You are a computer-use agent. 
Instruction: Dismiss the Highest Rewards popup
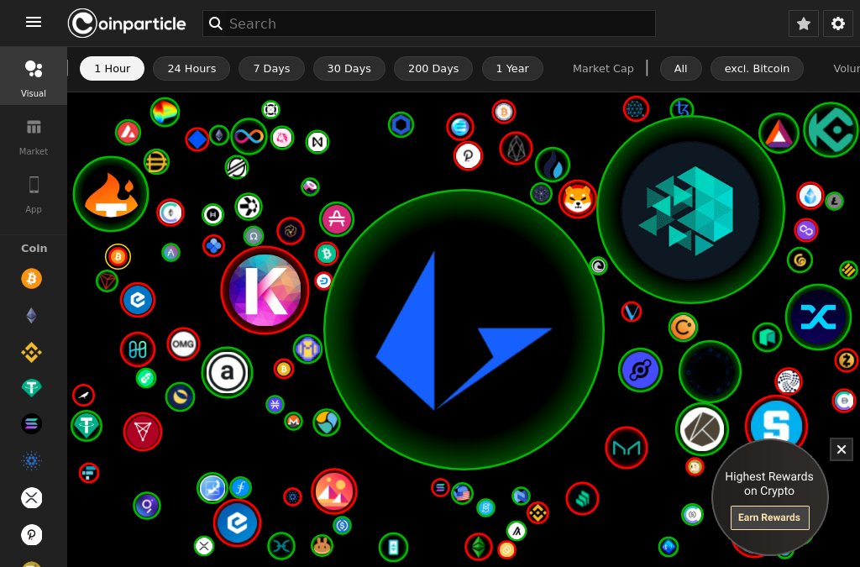click(841, 449)
